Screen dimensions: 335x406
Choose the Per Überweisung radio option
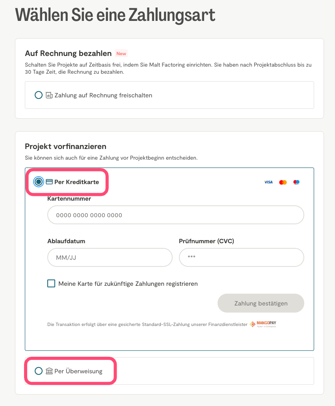pyautogui.click(x=39, y=371)
